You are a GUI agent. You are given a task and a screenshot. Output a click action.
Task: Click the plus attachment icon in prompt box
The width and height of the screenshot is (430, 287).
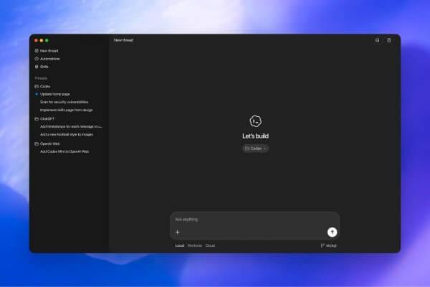(178, 232)
